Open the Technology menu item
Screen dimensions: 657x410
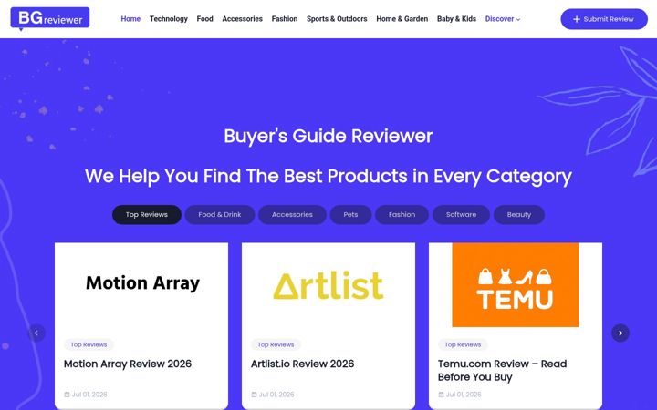[169, 19]
